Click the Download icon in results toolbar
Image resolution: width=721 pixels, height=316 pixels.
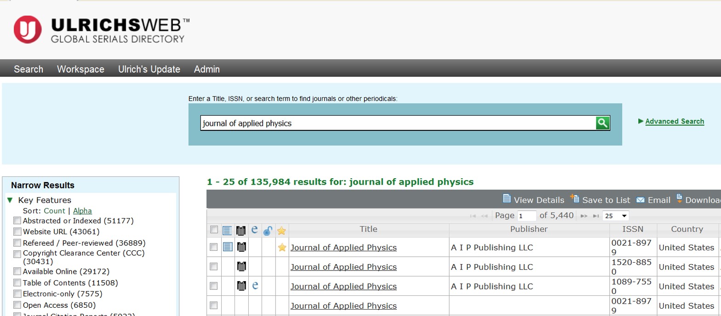pos(679,198)
